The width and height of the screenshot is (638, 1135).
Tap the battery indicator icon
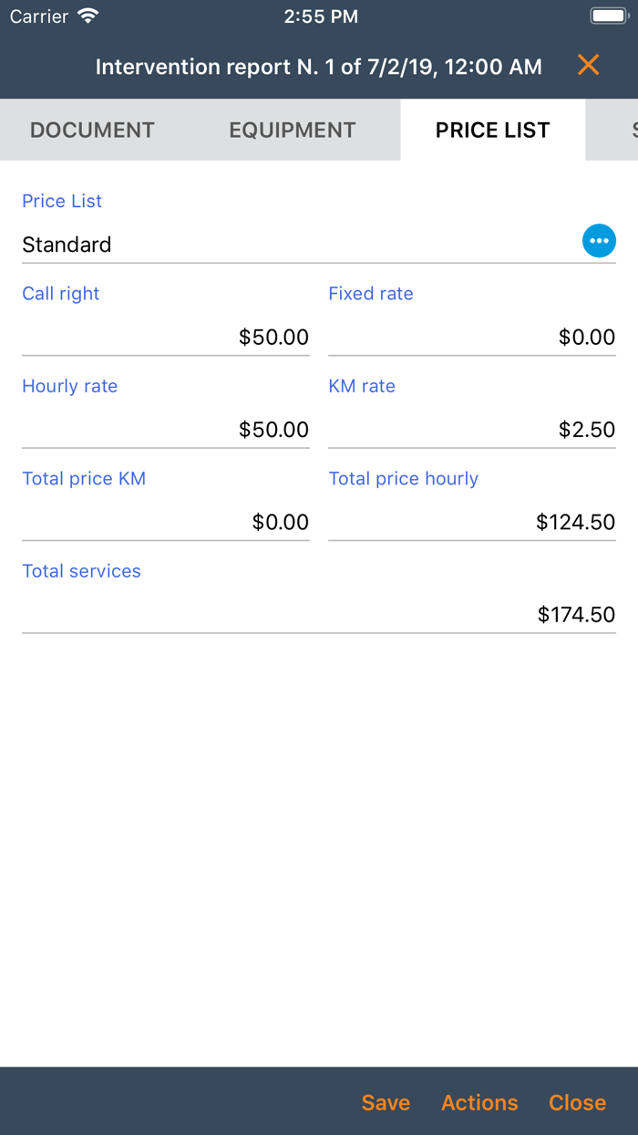tap(609, 16)
